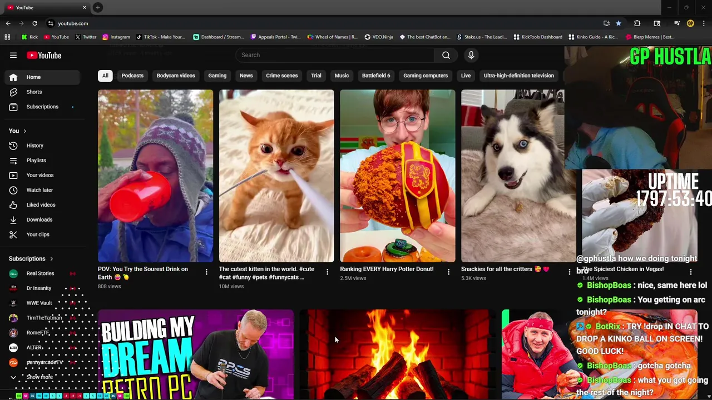The image size is (712, 400).
Task: Open options for Harry Potter Donut short
Action: point(448,272)
